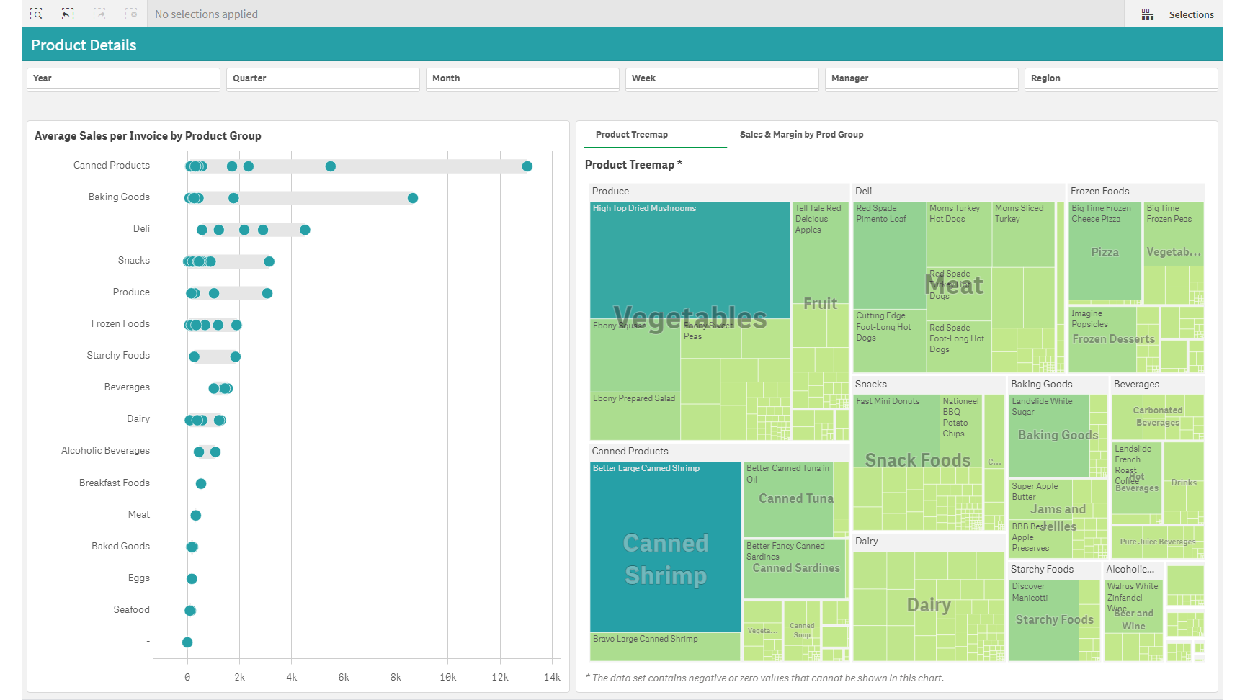
Task: Open the Manager filter pane
Action: [922, 78]
